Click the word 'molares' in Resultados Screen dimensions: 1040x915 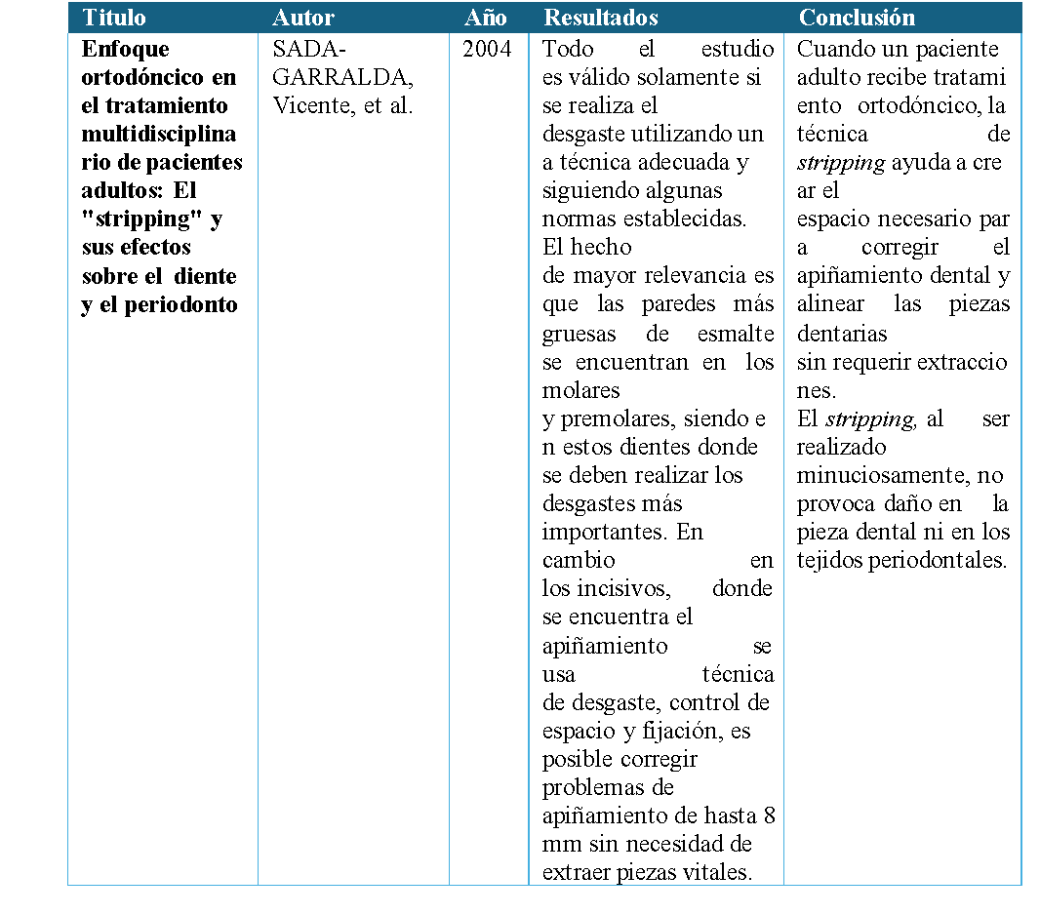[581, 390]
